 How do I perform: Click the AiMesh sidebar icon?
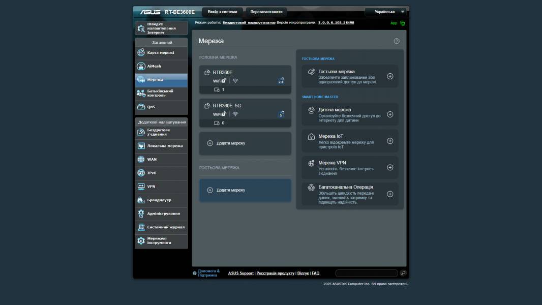click(x=141, y=66)
